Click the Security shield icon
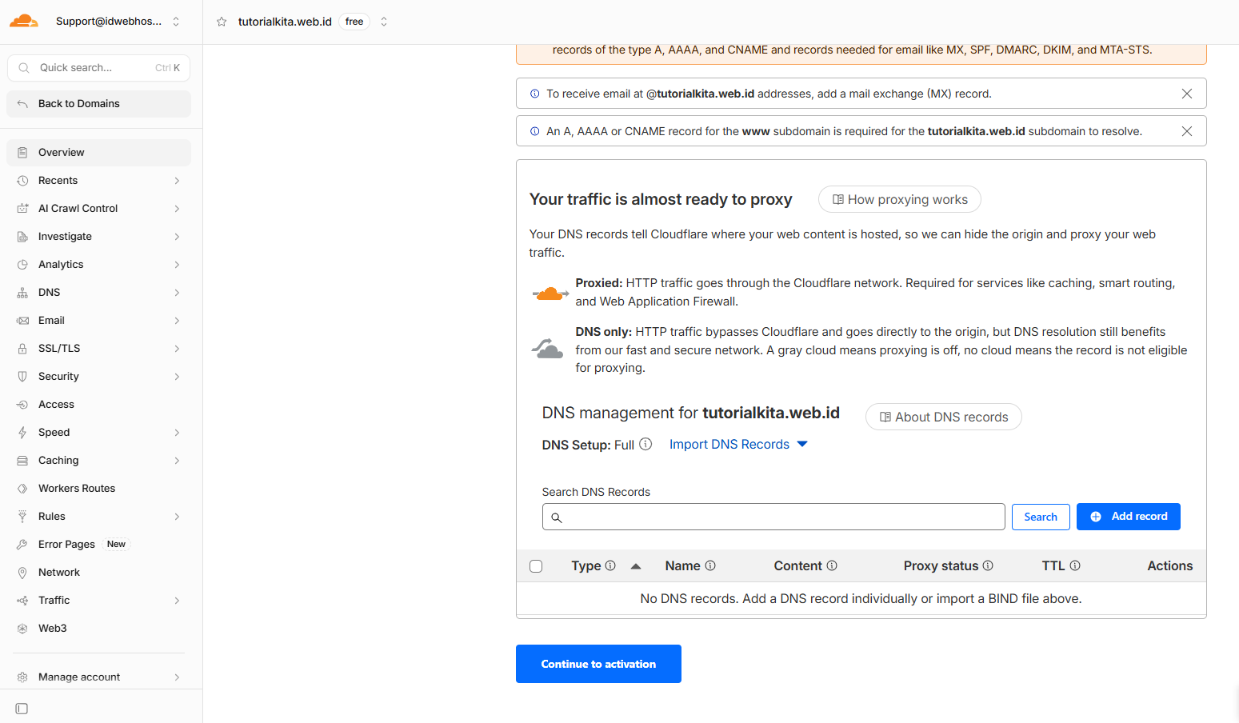 22,377
